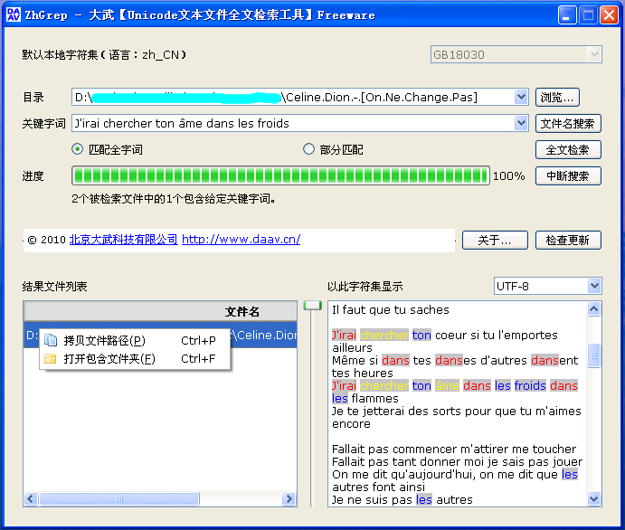Expand the 目录 directory path dropdown arrow

pyautogui.click(x=521, y=97)
